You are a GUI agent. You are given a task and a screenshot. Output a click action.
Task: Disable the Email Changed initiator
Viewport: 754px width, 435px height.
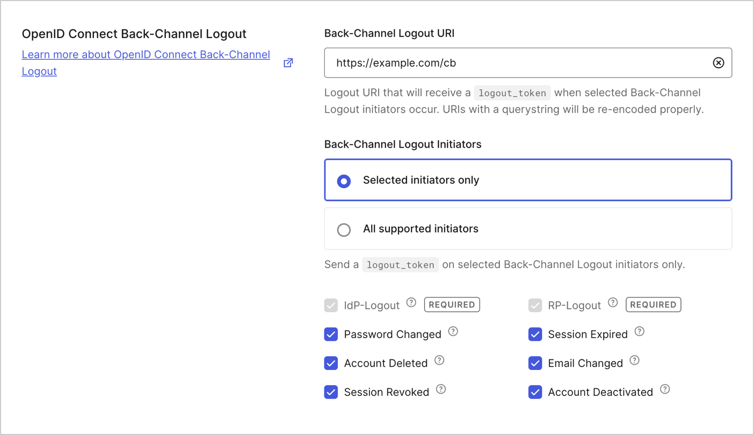click(x=535, y=363)
